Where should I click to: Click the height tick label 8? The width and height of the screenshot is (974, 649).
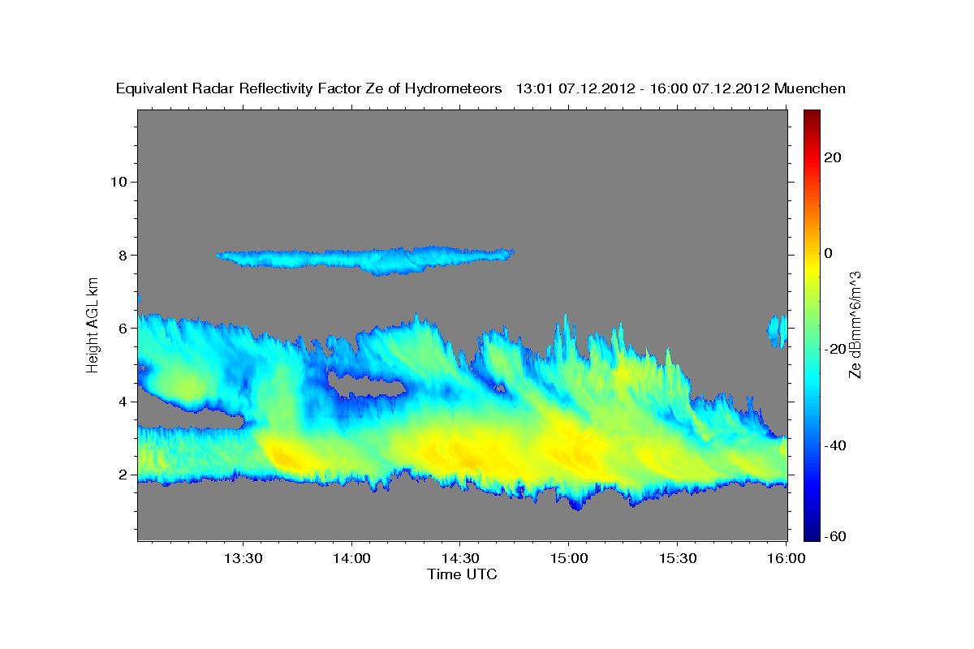(x=123, y=255)
